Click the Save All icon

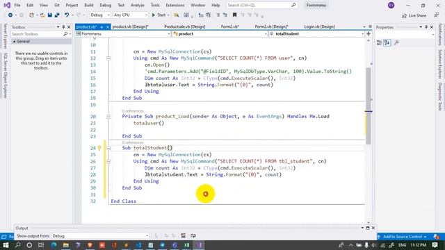(57, 15)
